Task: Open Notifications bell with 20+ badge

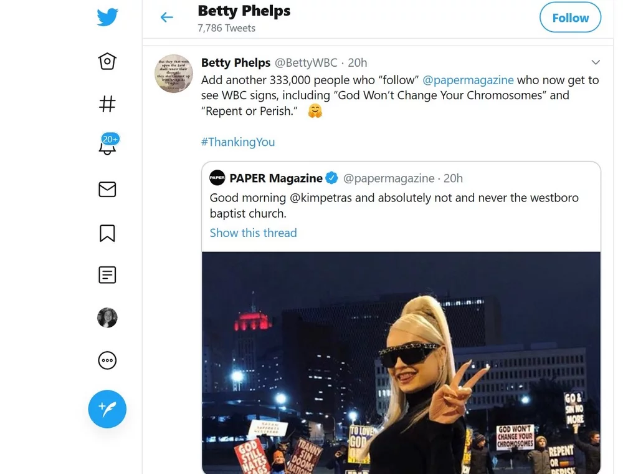Action: tap(107, 146)
